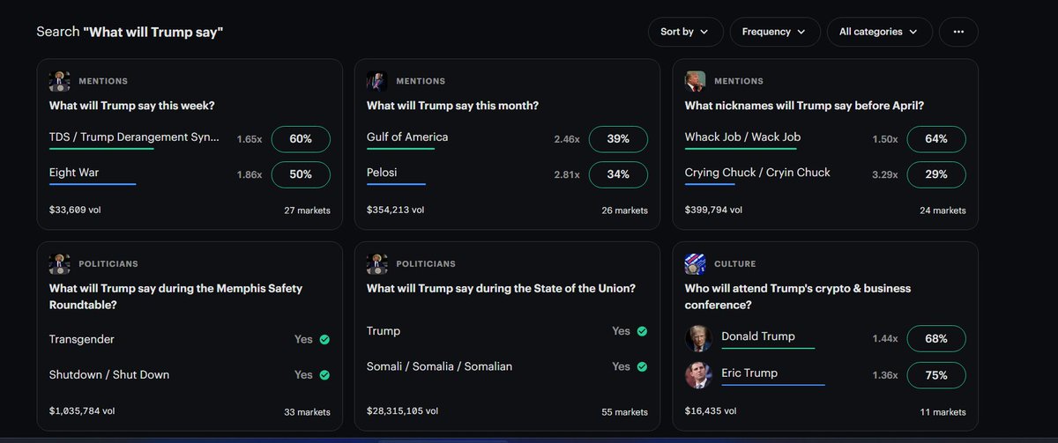Click '11 markets' count

tap(943, 411)
